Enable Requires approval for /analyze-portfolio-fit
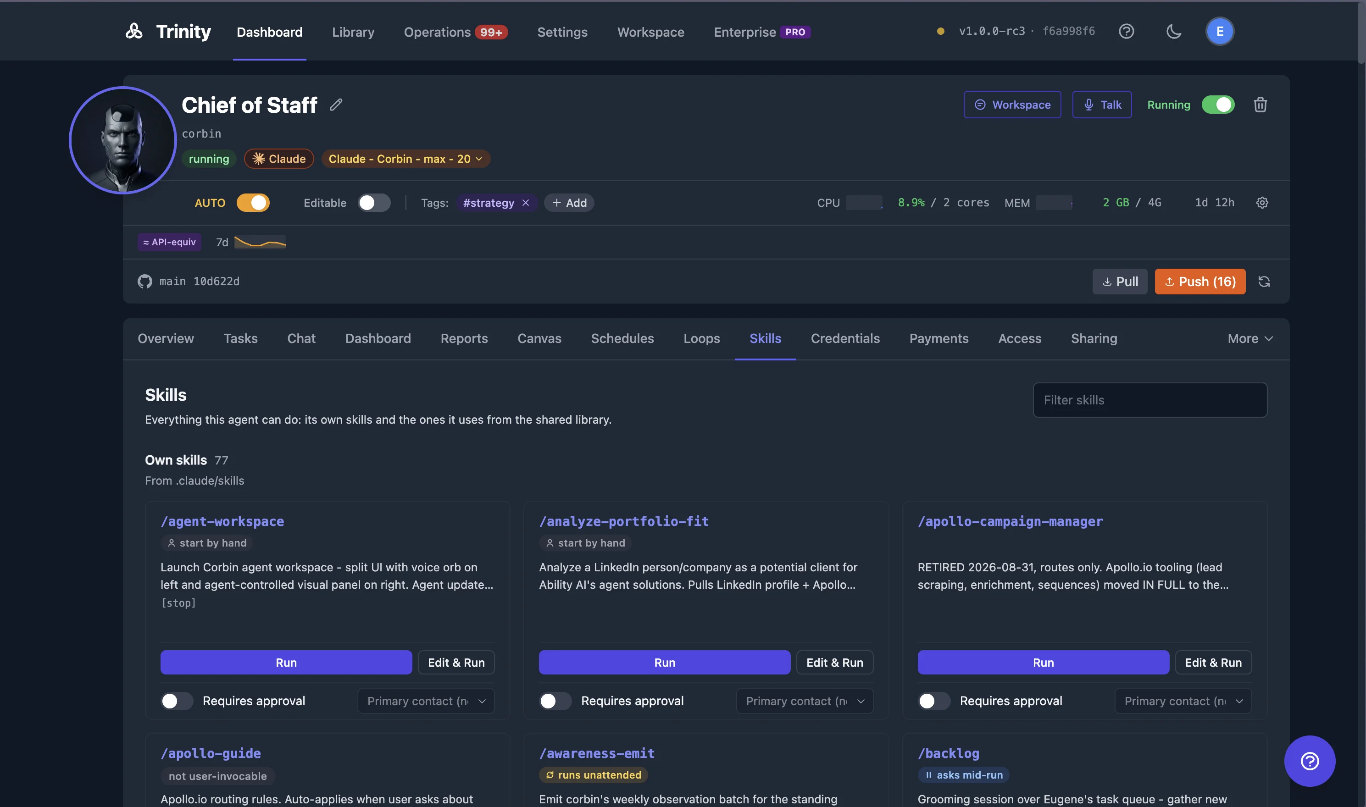This screenshot has width=1366, height=807. pos(555,701)
